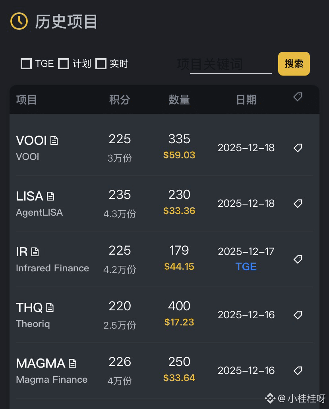Click the 日期 column header
Viewport: 329px width, 409px height.
[x=246, y=99]
